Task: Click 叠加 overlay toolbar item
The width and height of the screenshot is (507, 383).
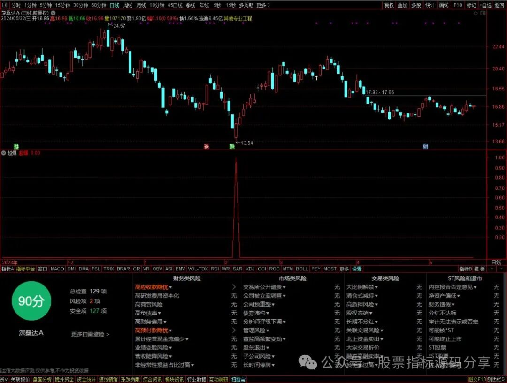Action: [403, 5]
